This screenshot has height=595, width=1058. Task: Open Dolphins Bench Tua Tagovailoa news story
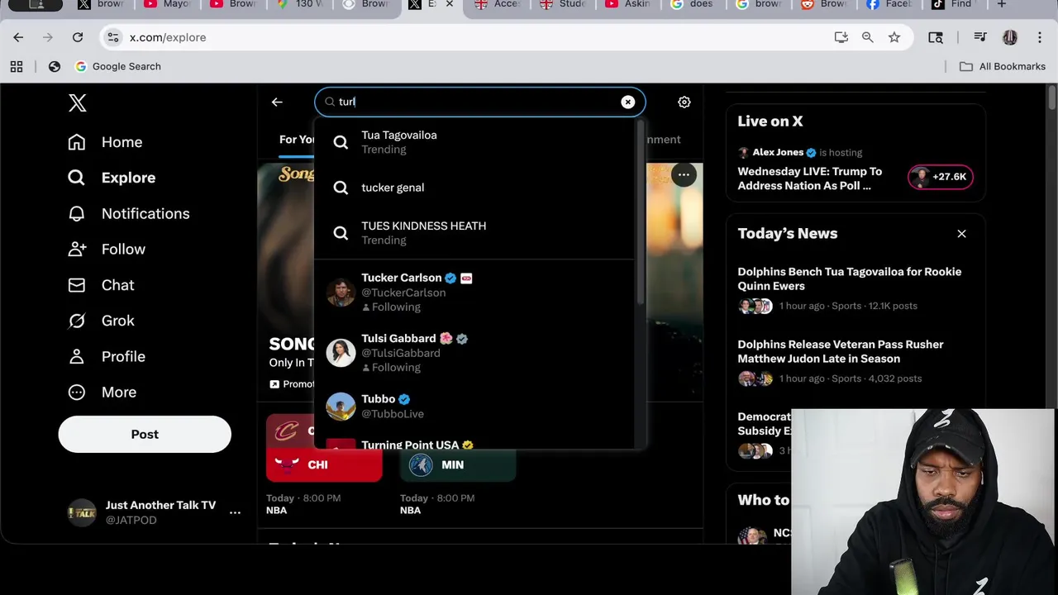(x=849, y=278)
